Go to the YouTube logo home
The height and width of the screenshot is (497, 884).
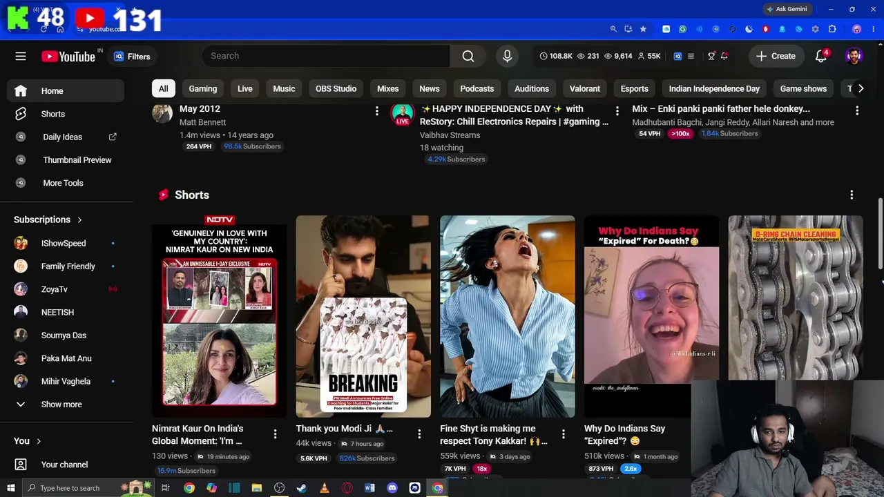68,57
